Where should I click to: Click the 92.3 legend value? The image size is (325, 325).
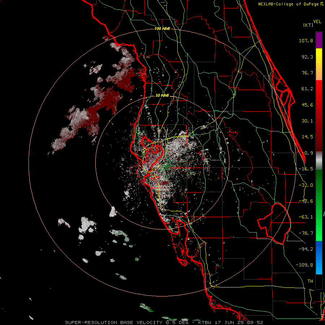tap(307, 57)
